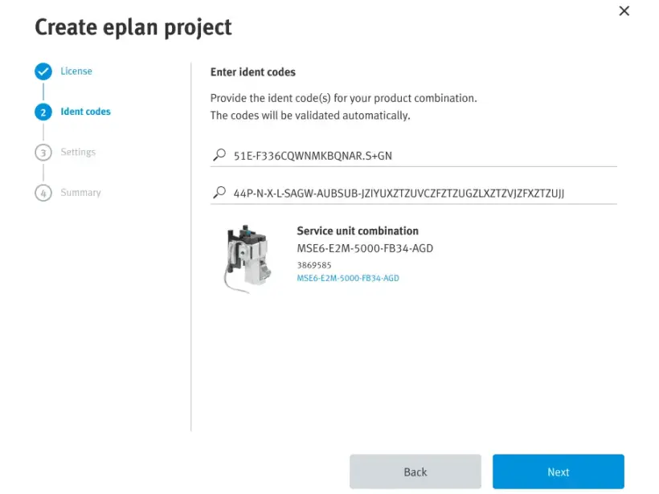Select the step 2 Ident codes circle
The image size is (659, 494).
[x=43, y=112]
